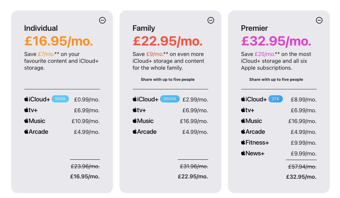Screen dimensions: 340x198
Task: Collapse the Individual plan card
Action: [x=102, y=20]
